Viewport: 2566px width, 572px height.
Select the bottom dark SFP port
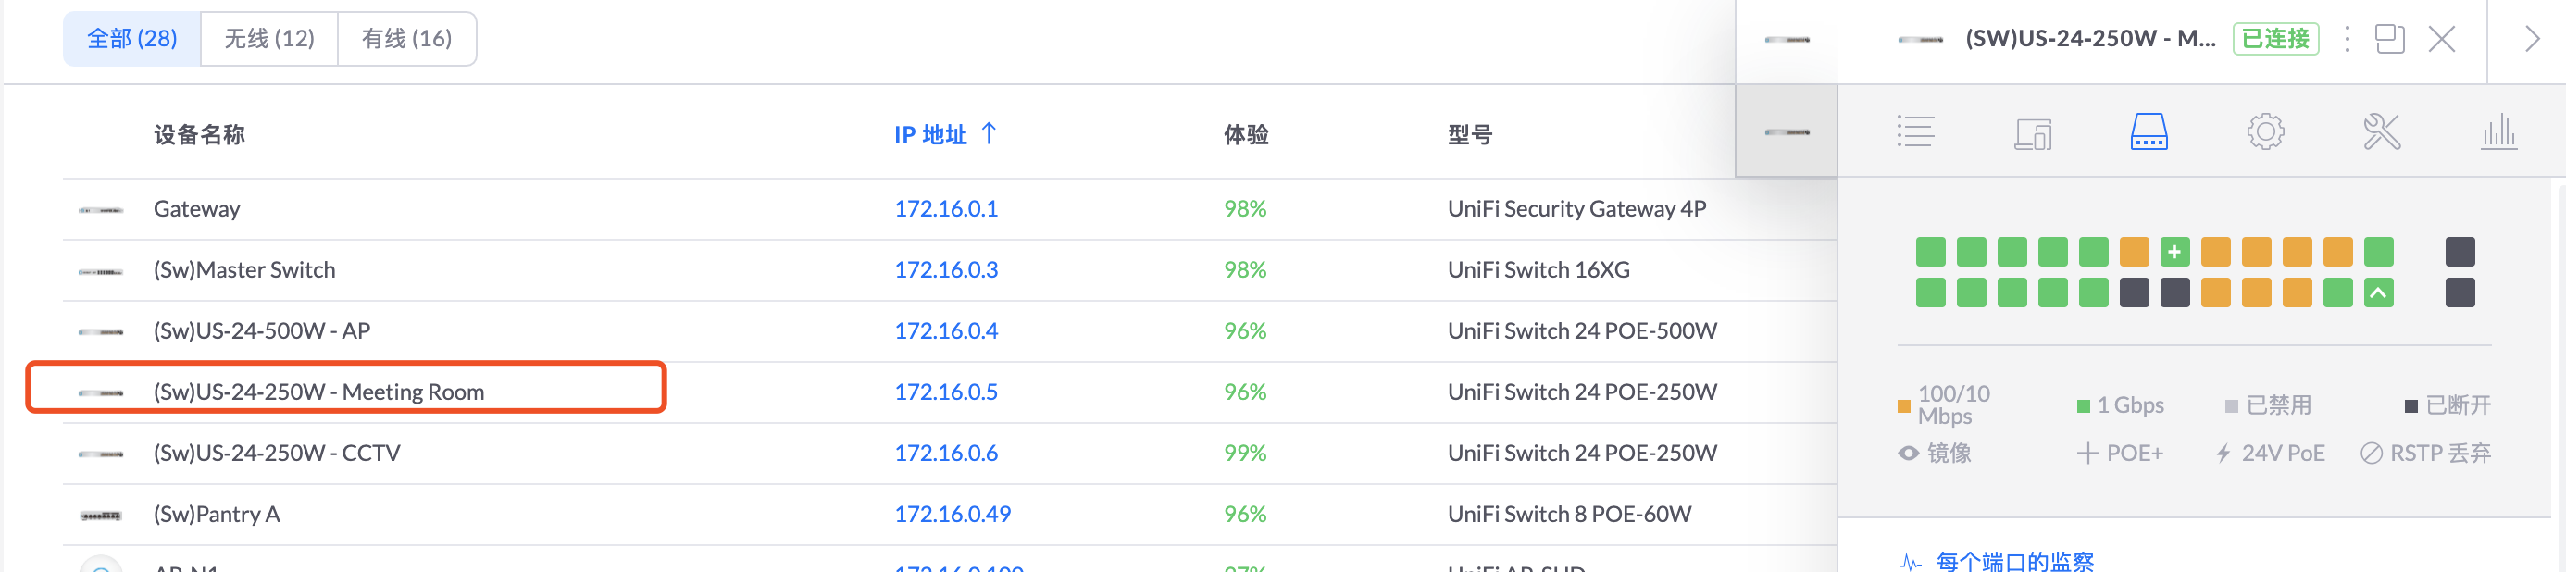(x=2460, y=293)
